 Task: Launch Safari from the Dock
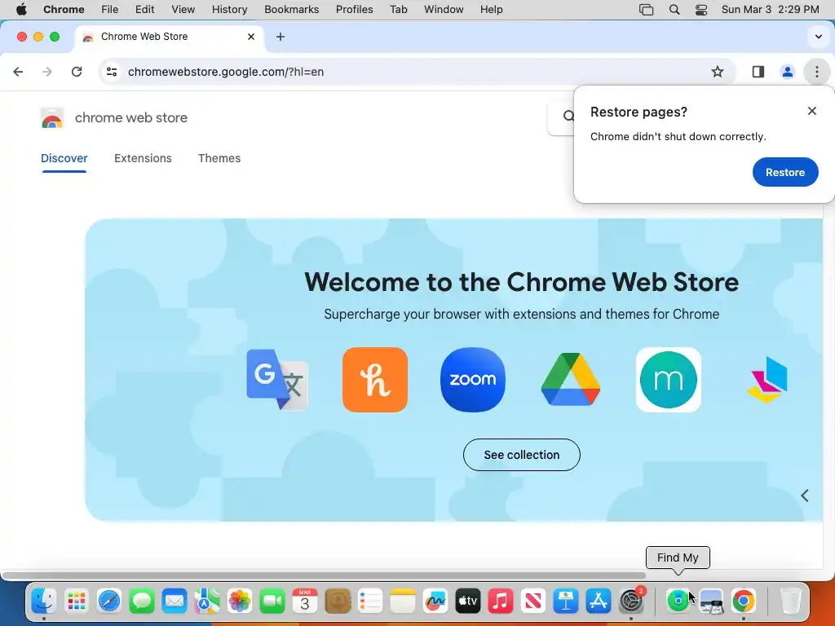point(109,602)
